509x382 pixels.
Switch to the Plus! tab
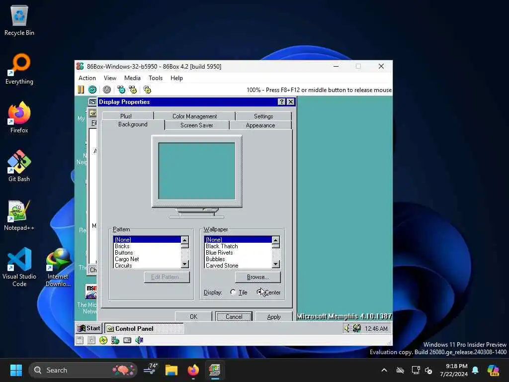(126, 116)
